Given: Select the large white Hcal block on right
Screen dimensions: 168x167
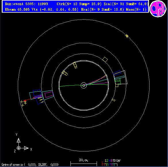Looking at the screenshot, I should (x=121, y=77).
